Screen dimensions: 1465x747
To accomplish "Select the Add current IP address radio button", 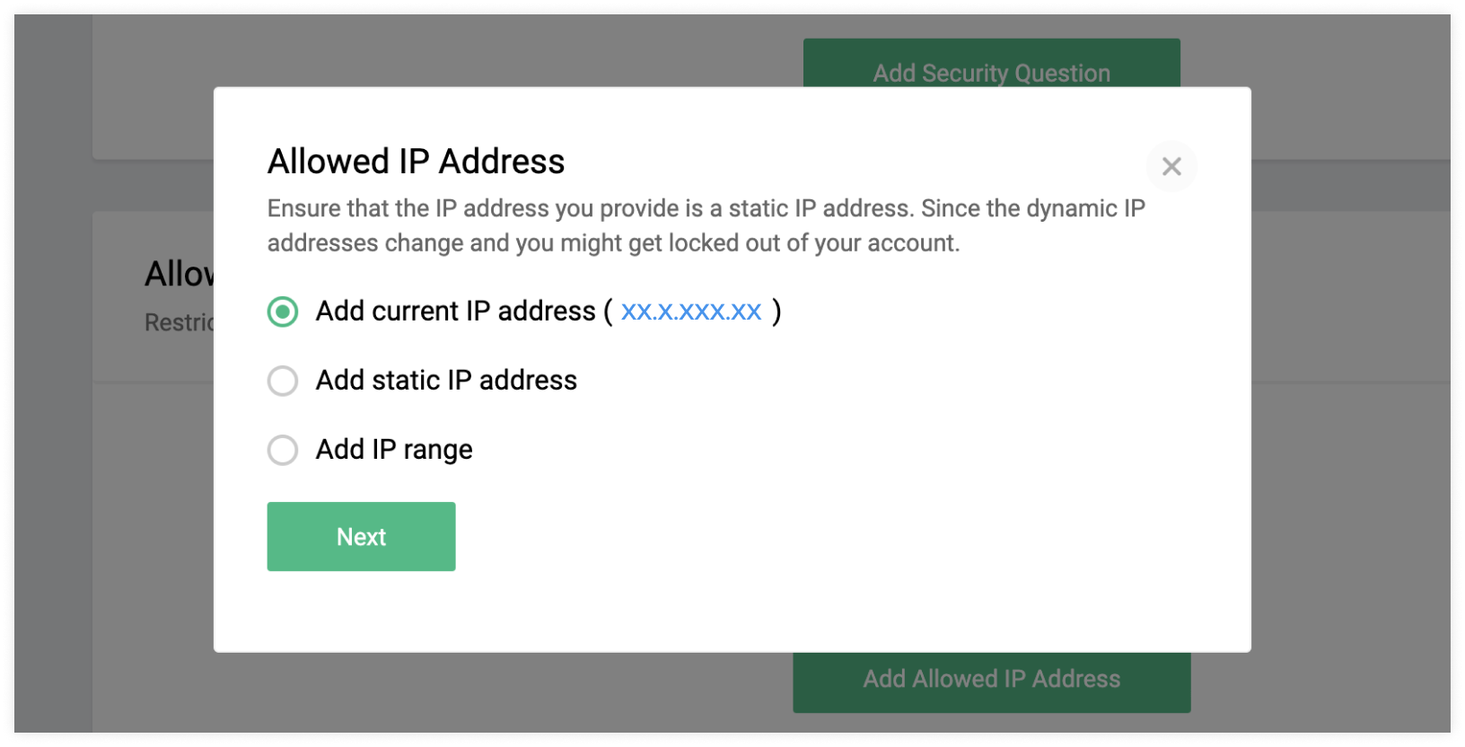I will tap(283, 312).
